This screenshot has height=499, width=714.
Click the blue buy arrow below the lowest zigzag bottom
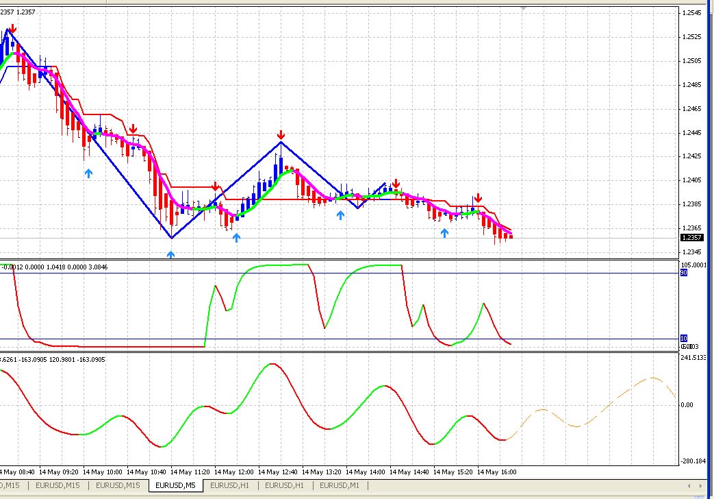[x=171, y=255]
